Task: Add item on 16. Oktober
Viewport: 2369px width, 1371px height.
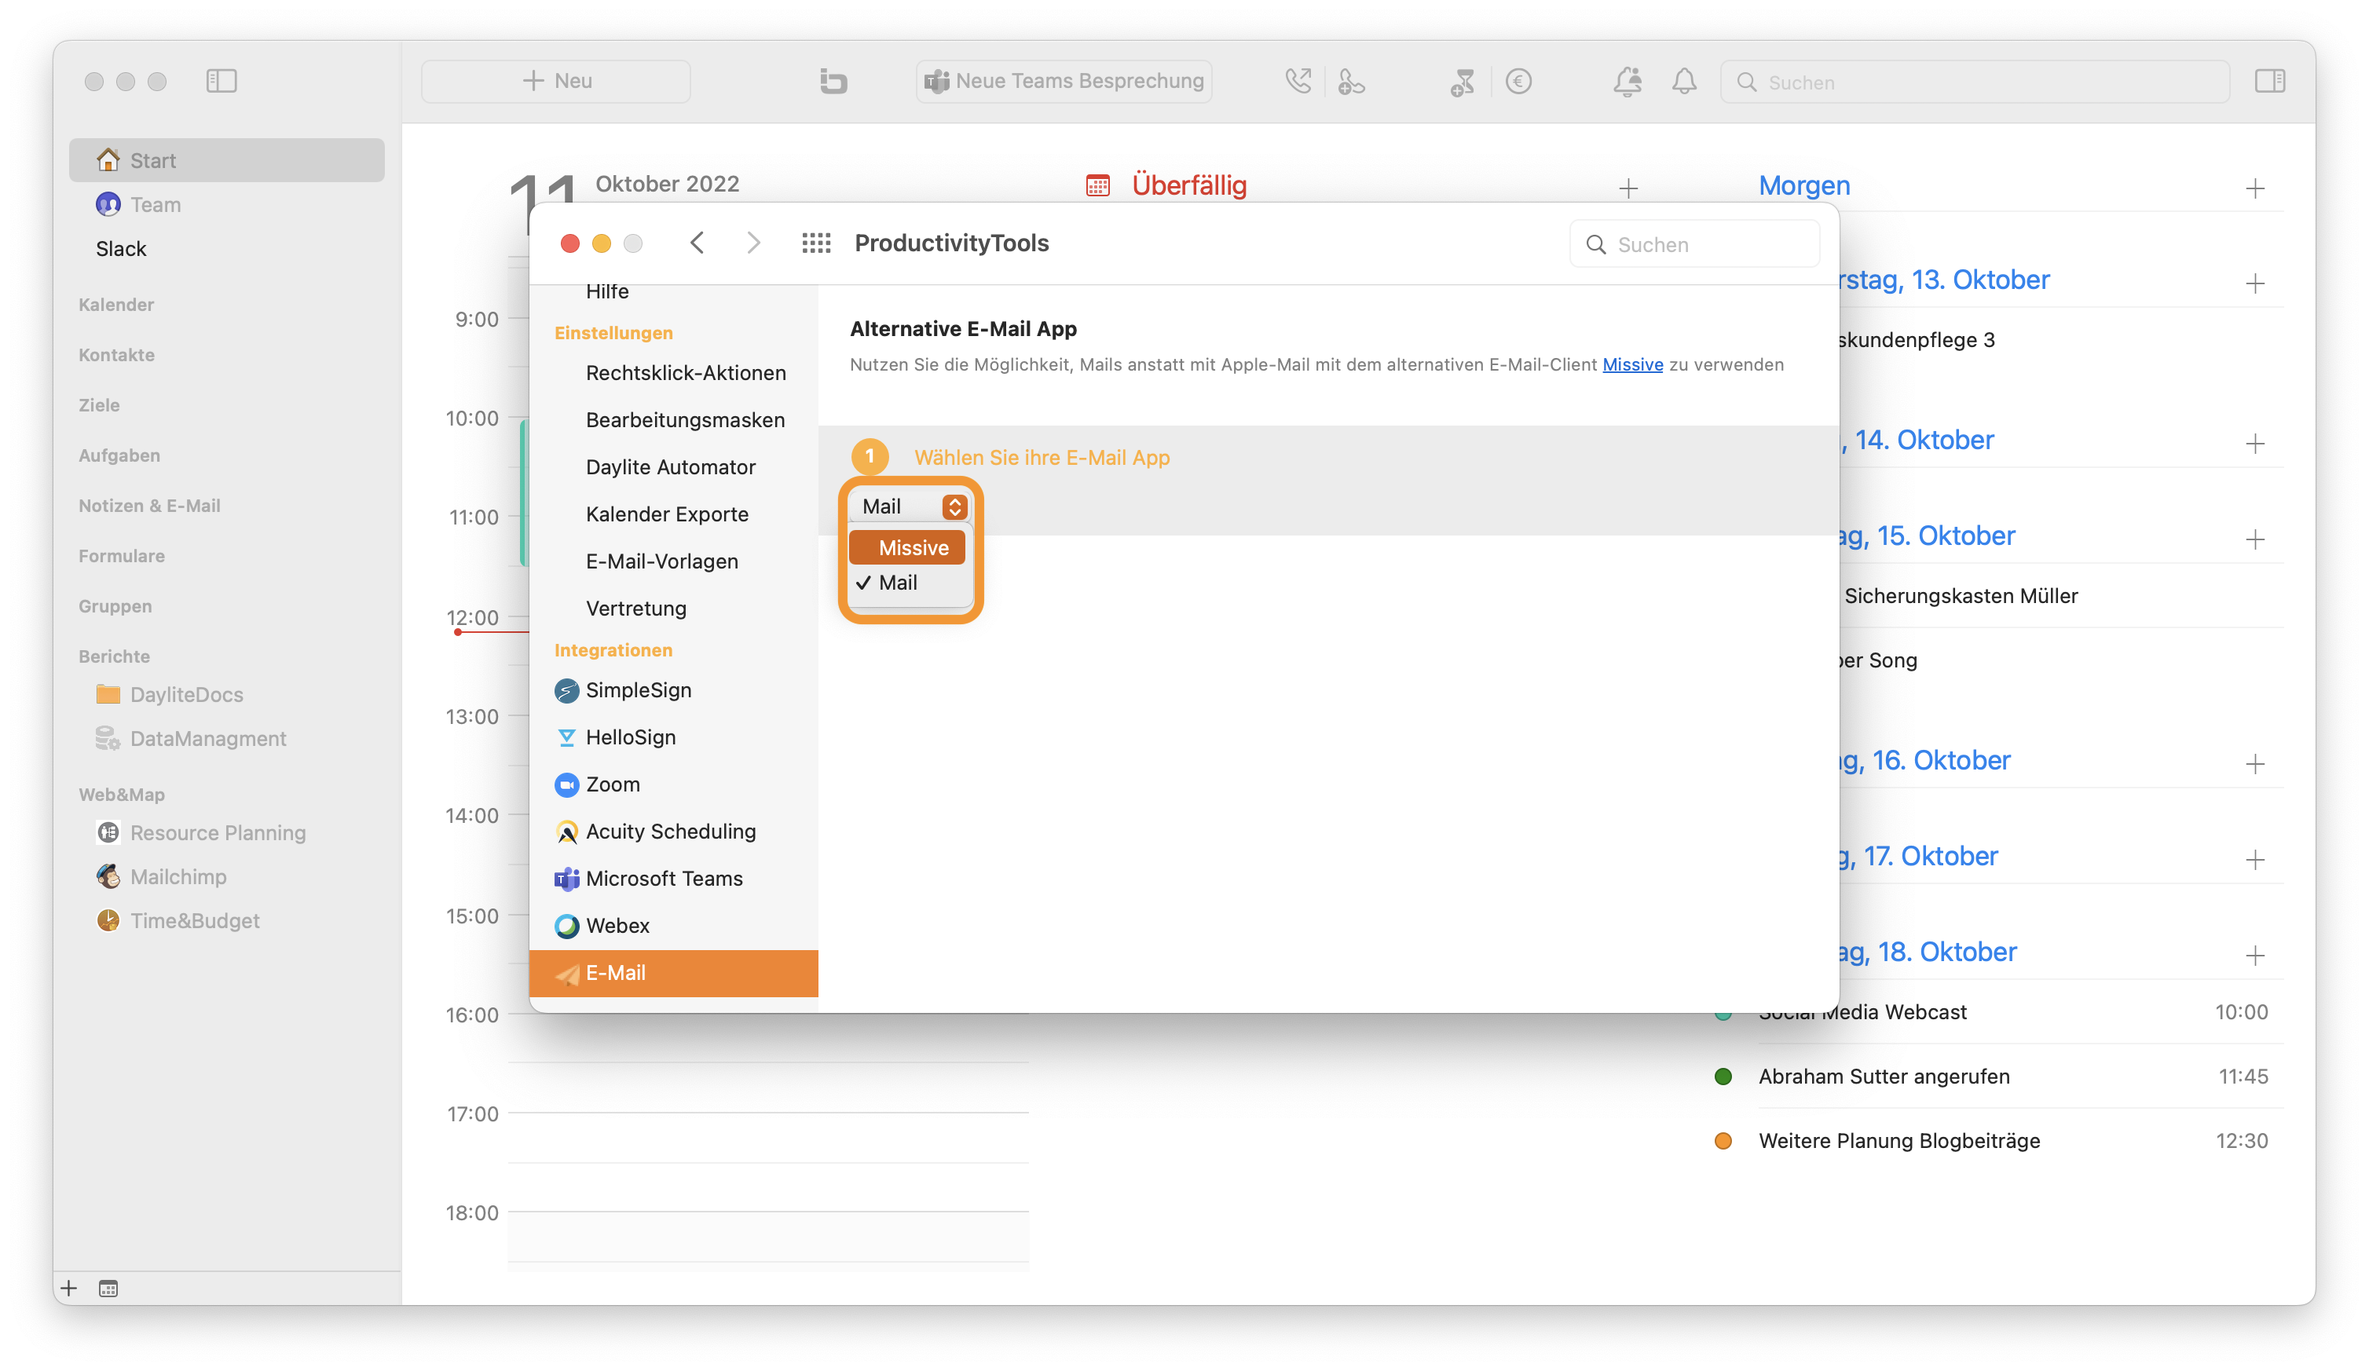Action: (x=2254, y=763)
